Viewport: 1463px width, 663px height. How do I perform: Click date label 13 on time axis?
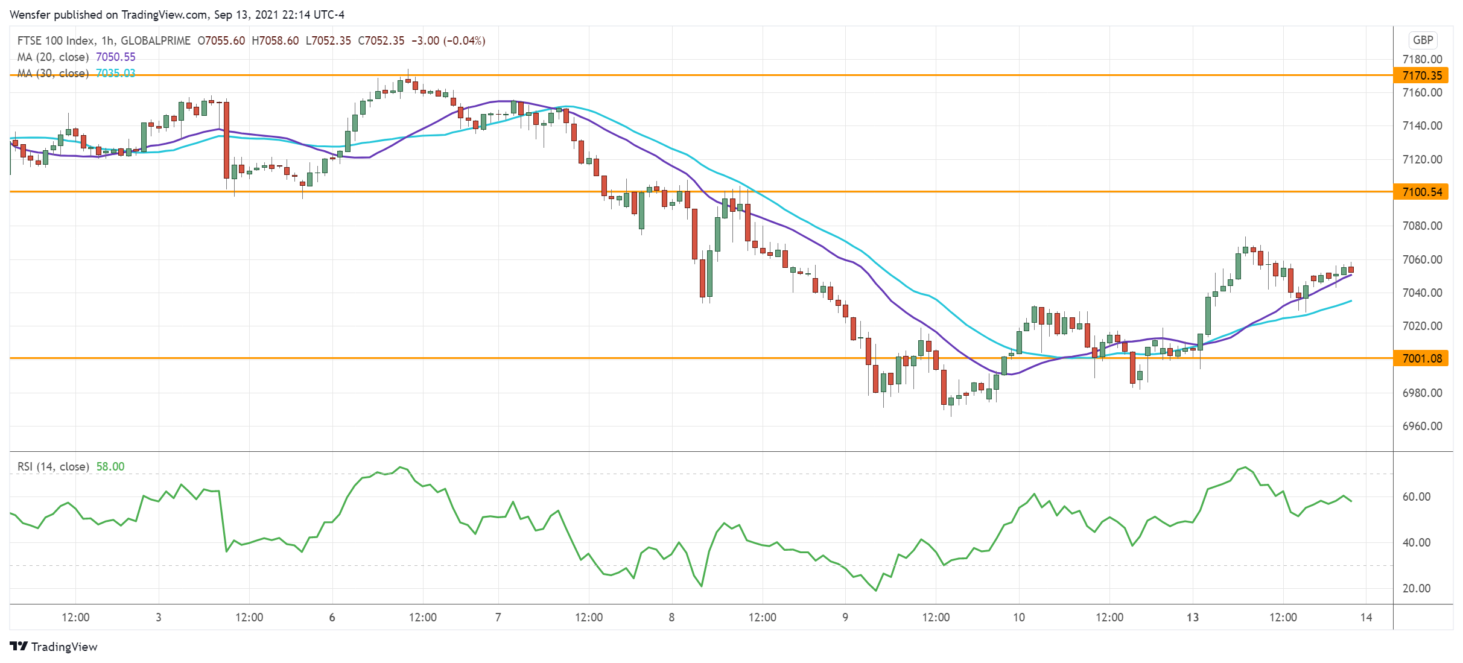coord(1193,617)
